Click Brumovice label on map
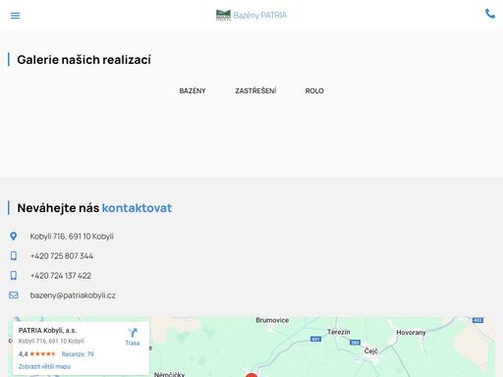This screenshot has width=503, height=377. (x=272, y=320)
